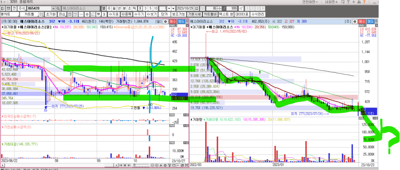This screenshot has height=170, width=400.
Task: Select the yearly 년 period toggle
Action: pyautogui.click(x=119, y=8)
